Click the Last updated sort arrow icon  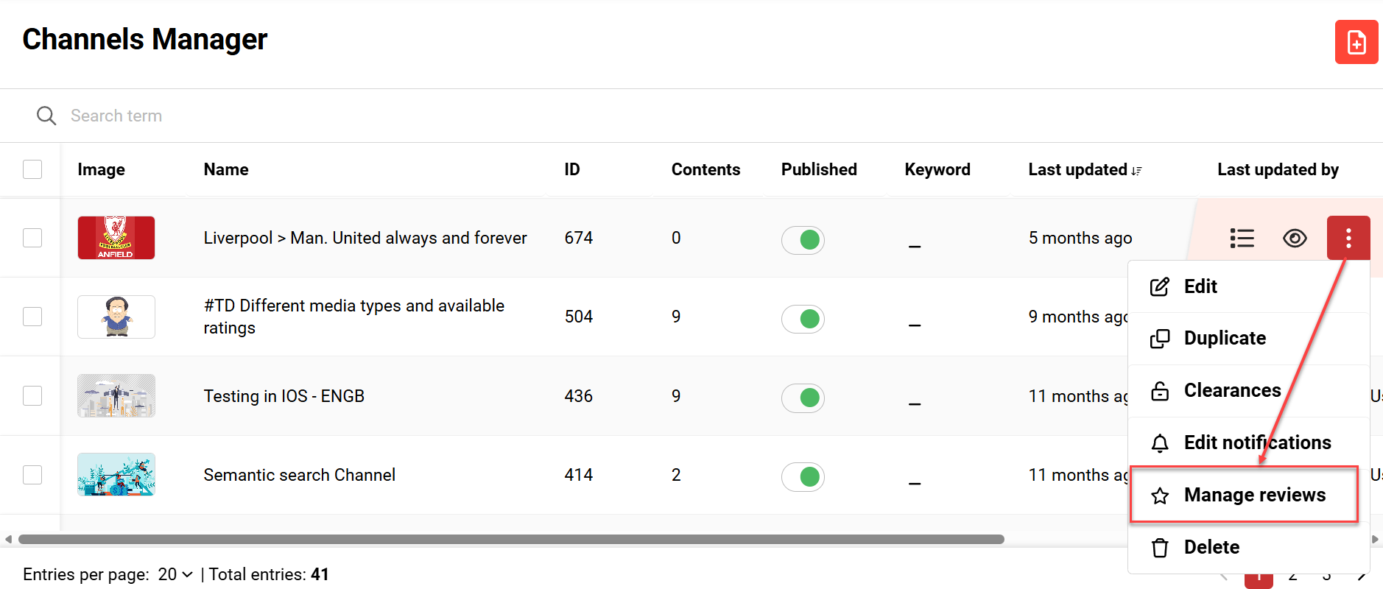1137,171
